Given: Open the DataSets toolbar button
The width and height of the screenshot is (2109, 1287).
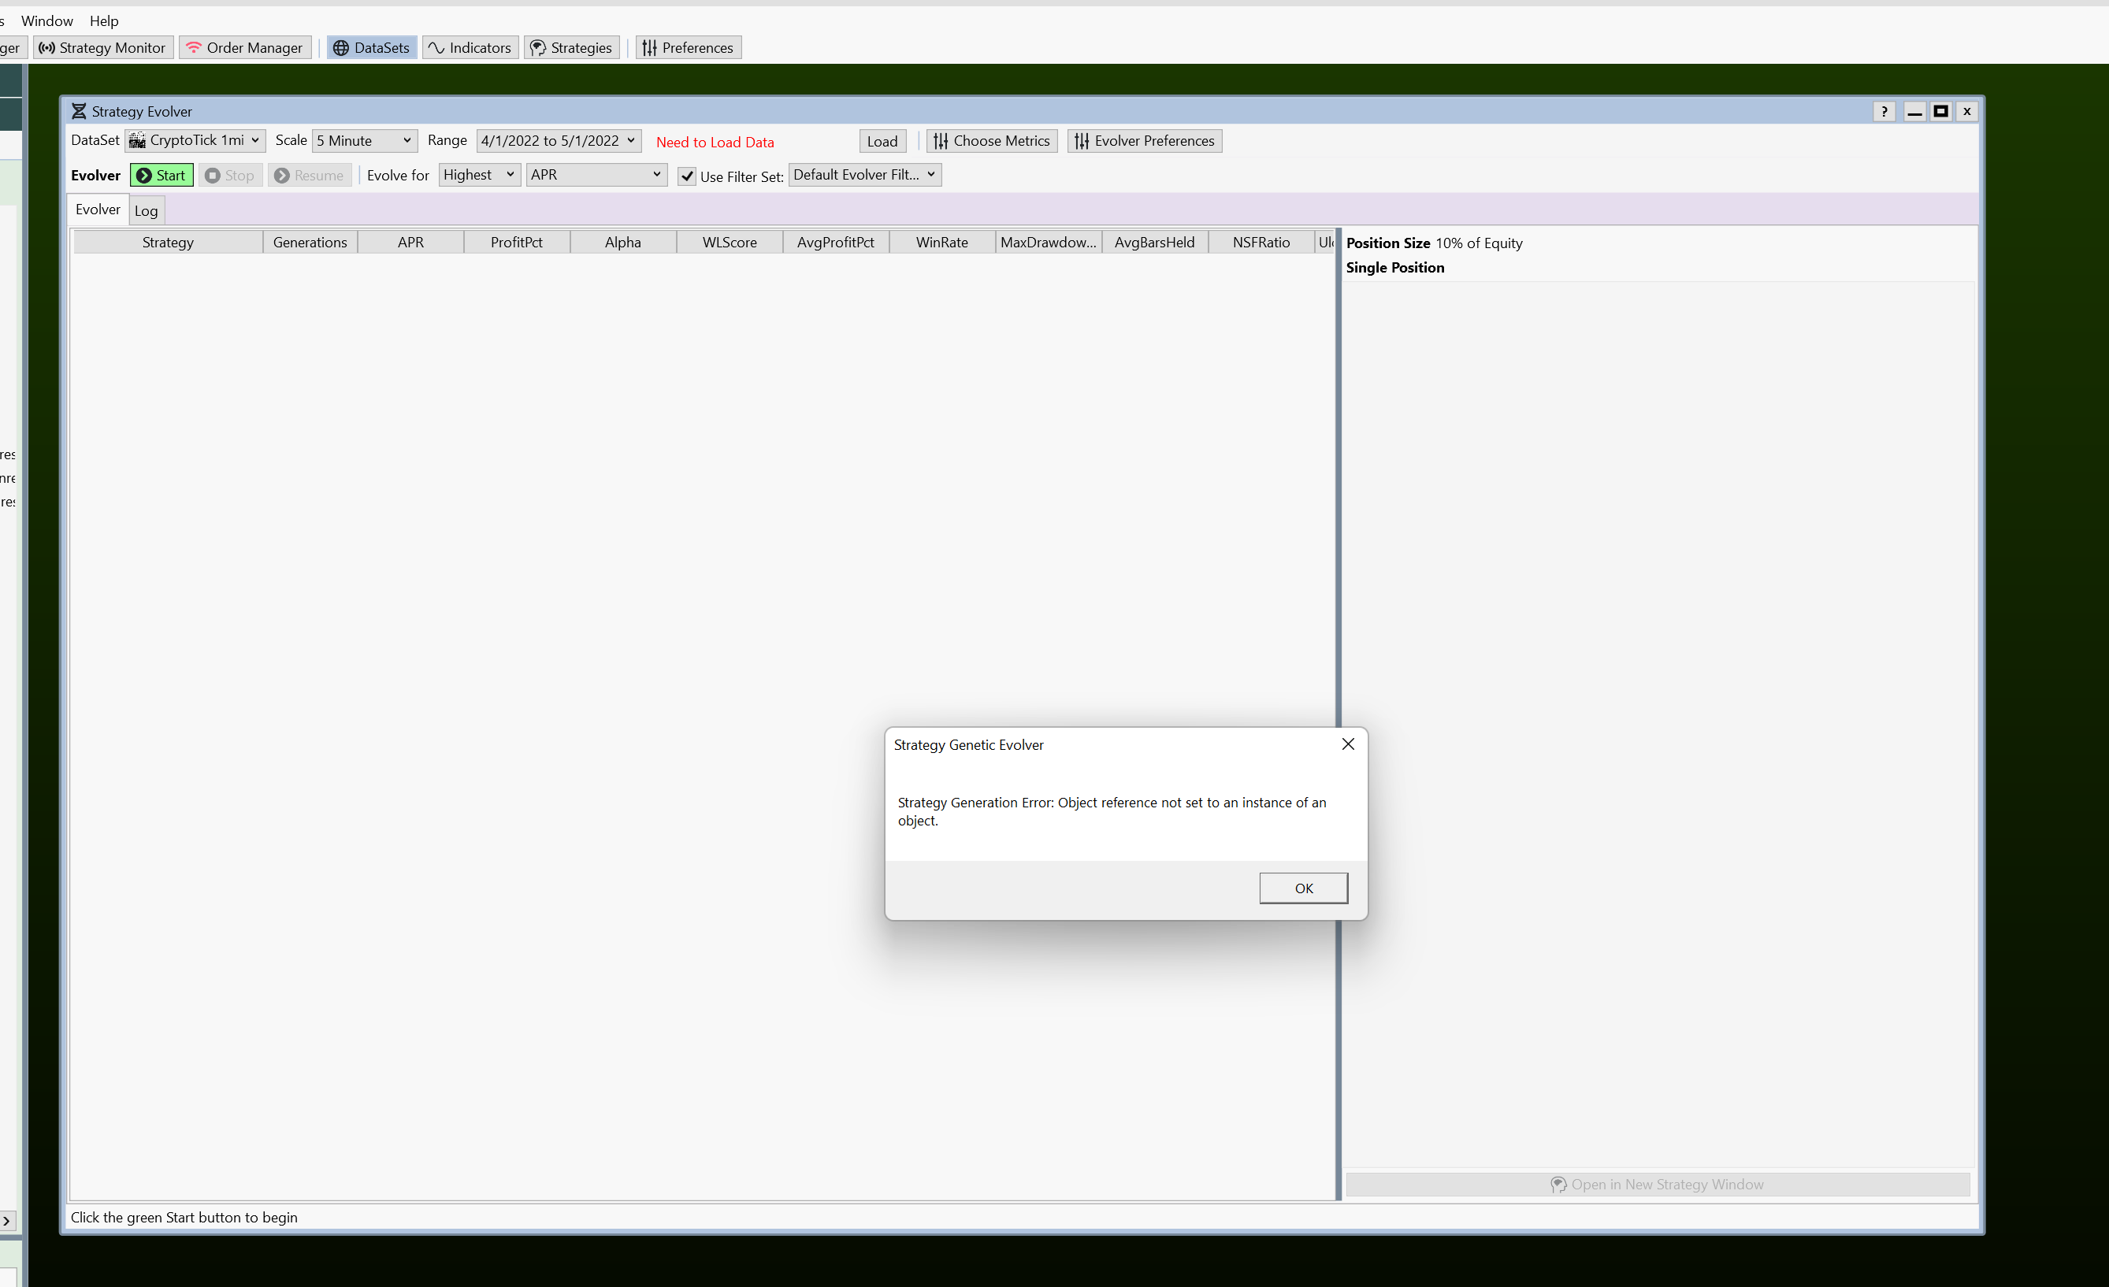Looking at the screenshot, I should pyautogui.click(x=372, y=48).
